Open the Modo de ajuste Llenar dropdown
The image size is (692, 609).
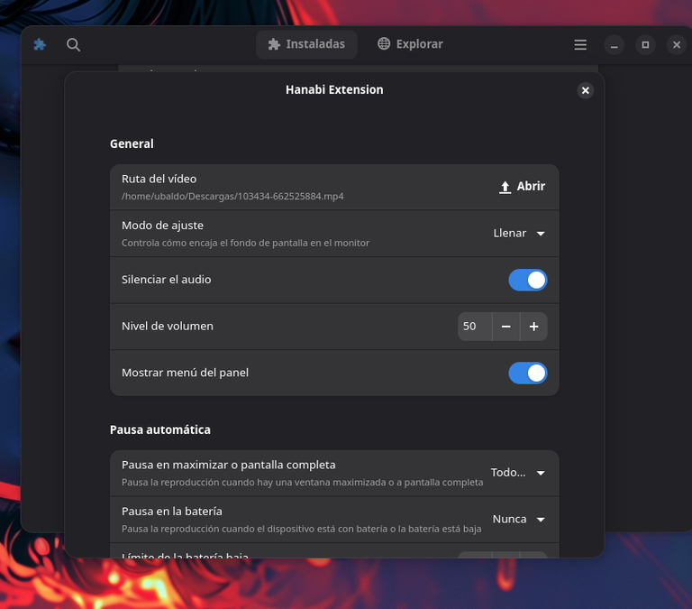(519, 234)
